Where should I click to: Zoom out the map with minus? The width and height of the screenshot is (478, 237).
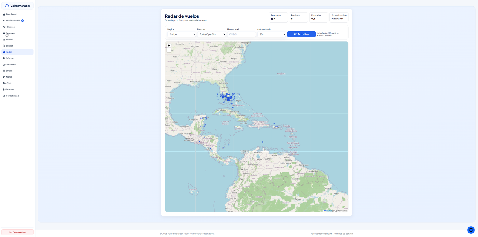click(169, 50)
